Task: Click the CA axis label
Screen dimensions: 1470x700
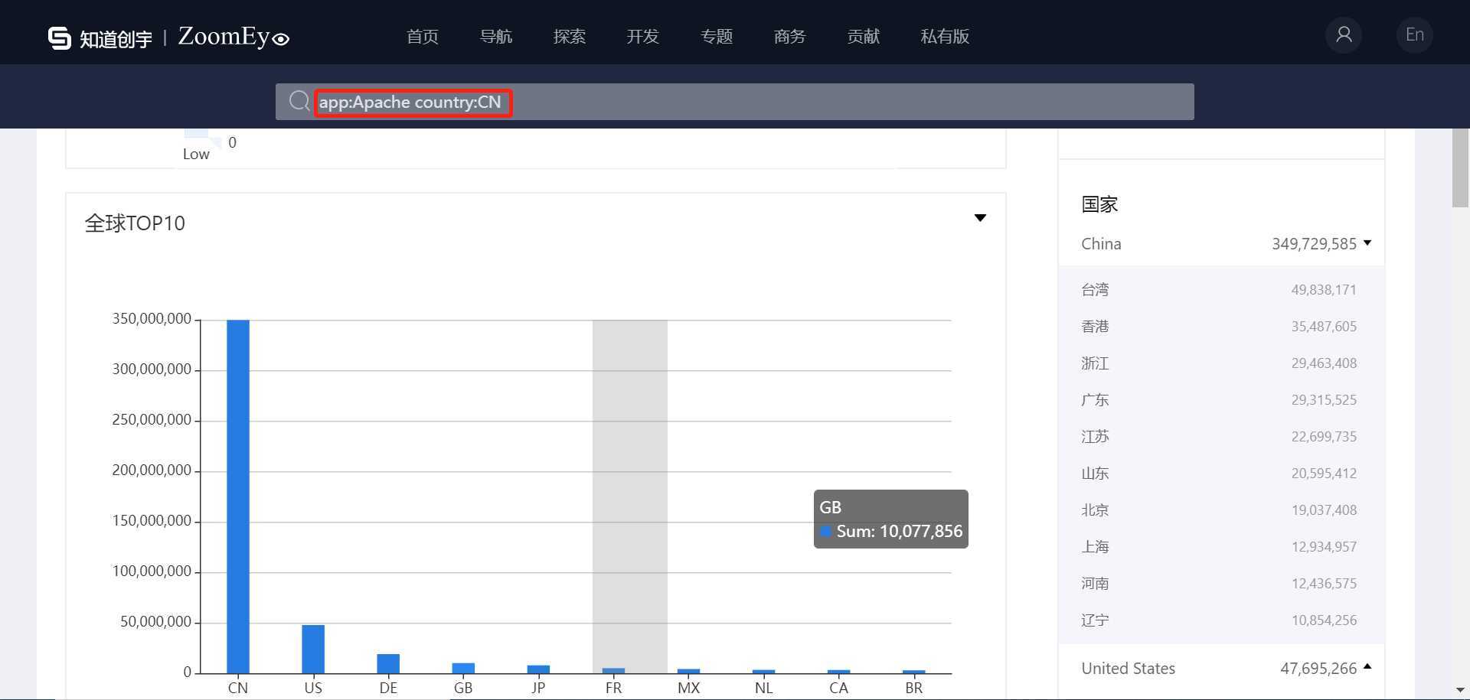Action: coord(838,688)
